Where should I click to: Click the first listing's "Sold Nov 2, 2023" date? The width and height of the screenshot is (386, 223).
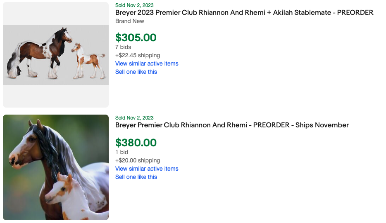click(134, 5)
